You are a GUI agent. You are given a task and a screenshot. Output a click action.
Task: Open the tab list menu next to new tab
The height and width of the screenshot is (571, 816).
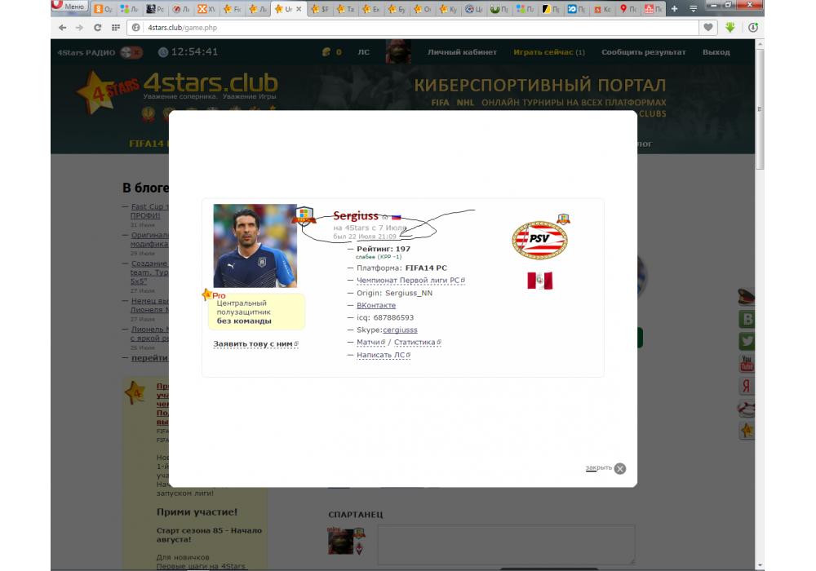click(693, 9)
